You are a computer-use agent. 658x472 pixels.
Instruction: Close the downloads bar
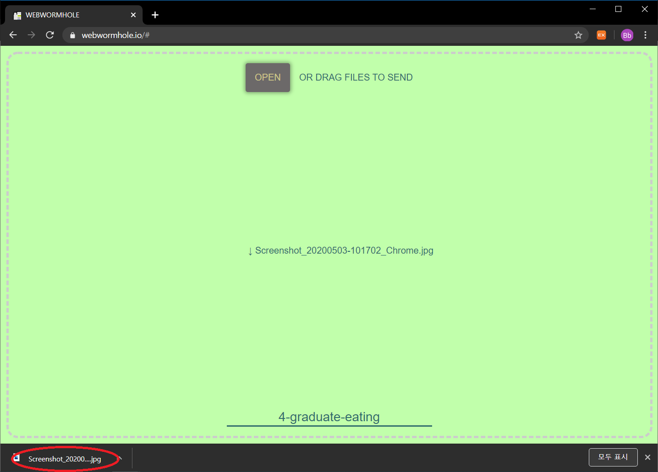[x=647, y=457]
